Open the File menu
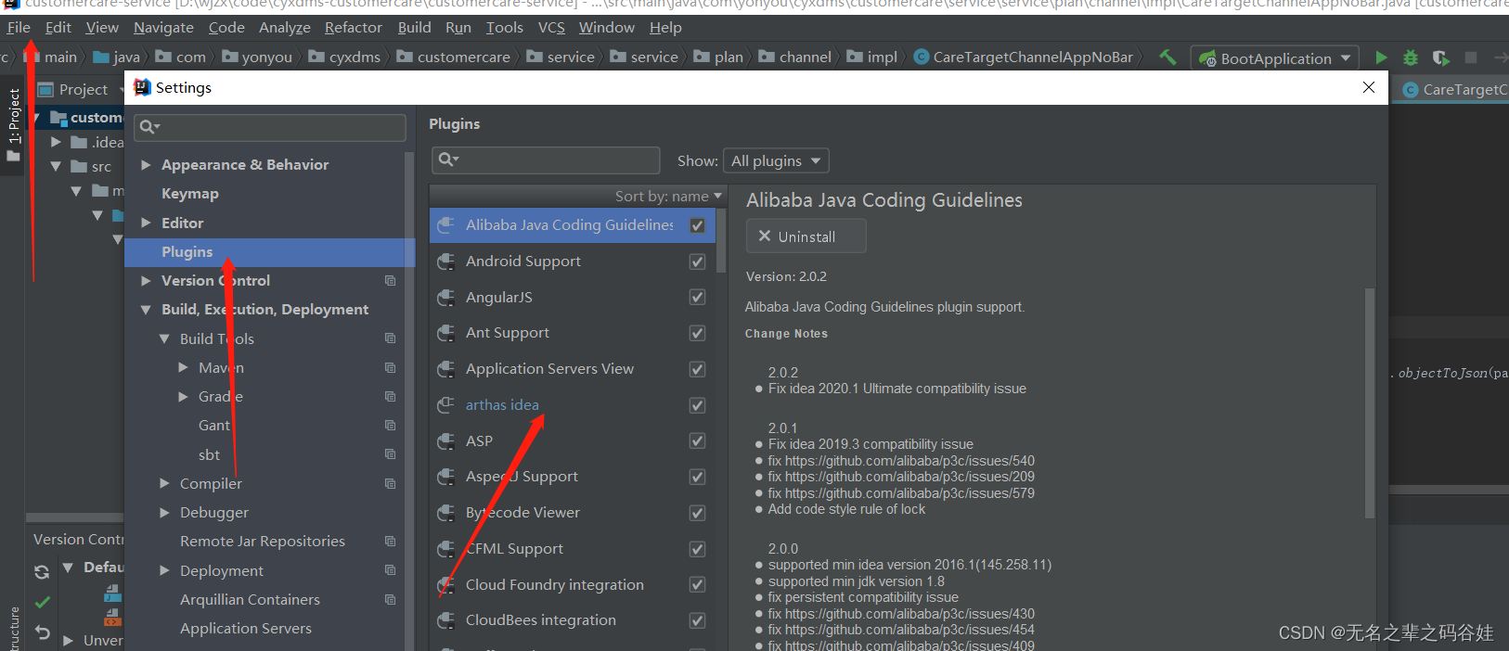Screen dimensions: 1509x651 pos(19,28)
